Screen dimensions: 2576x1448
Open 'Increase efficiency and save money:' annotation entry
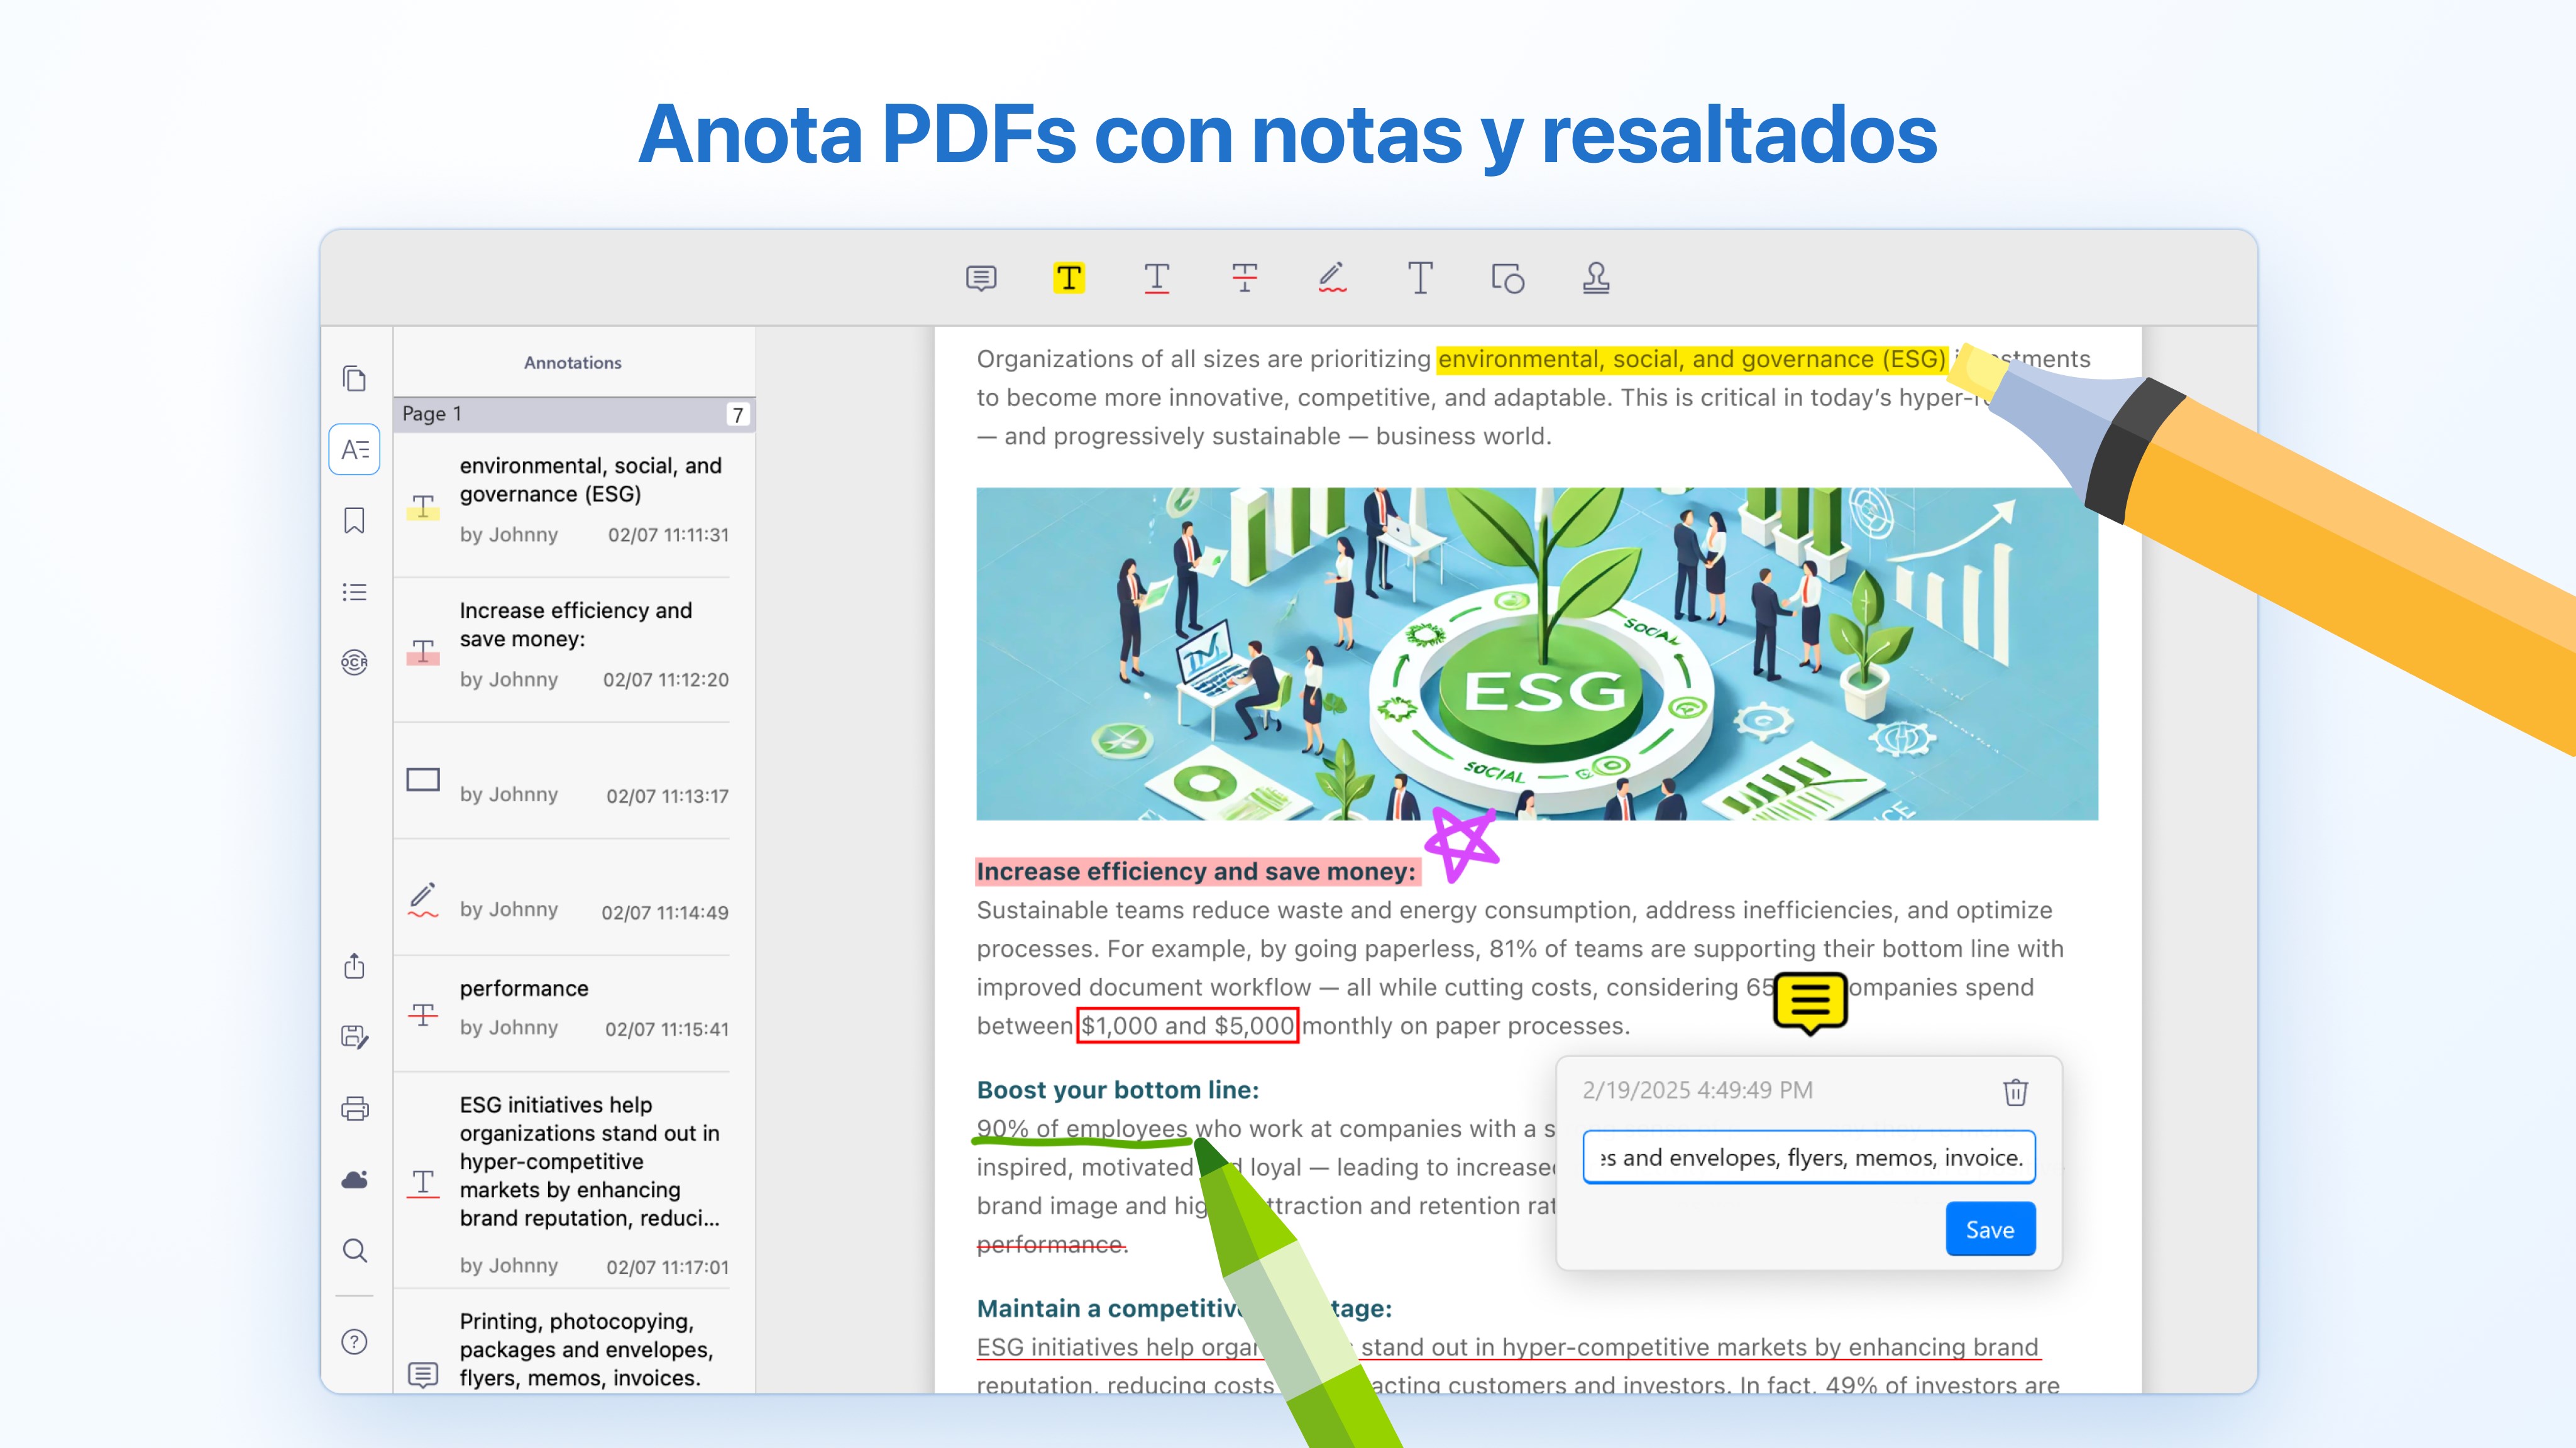574,650
